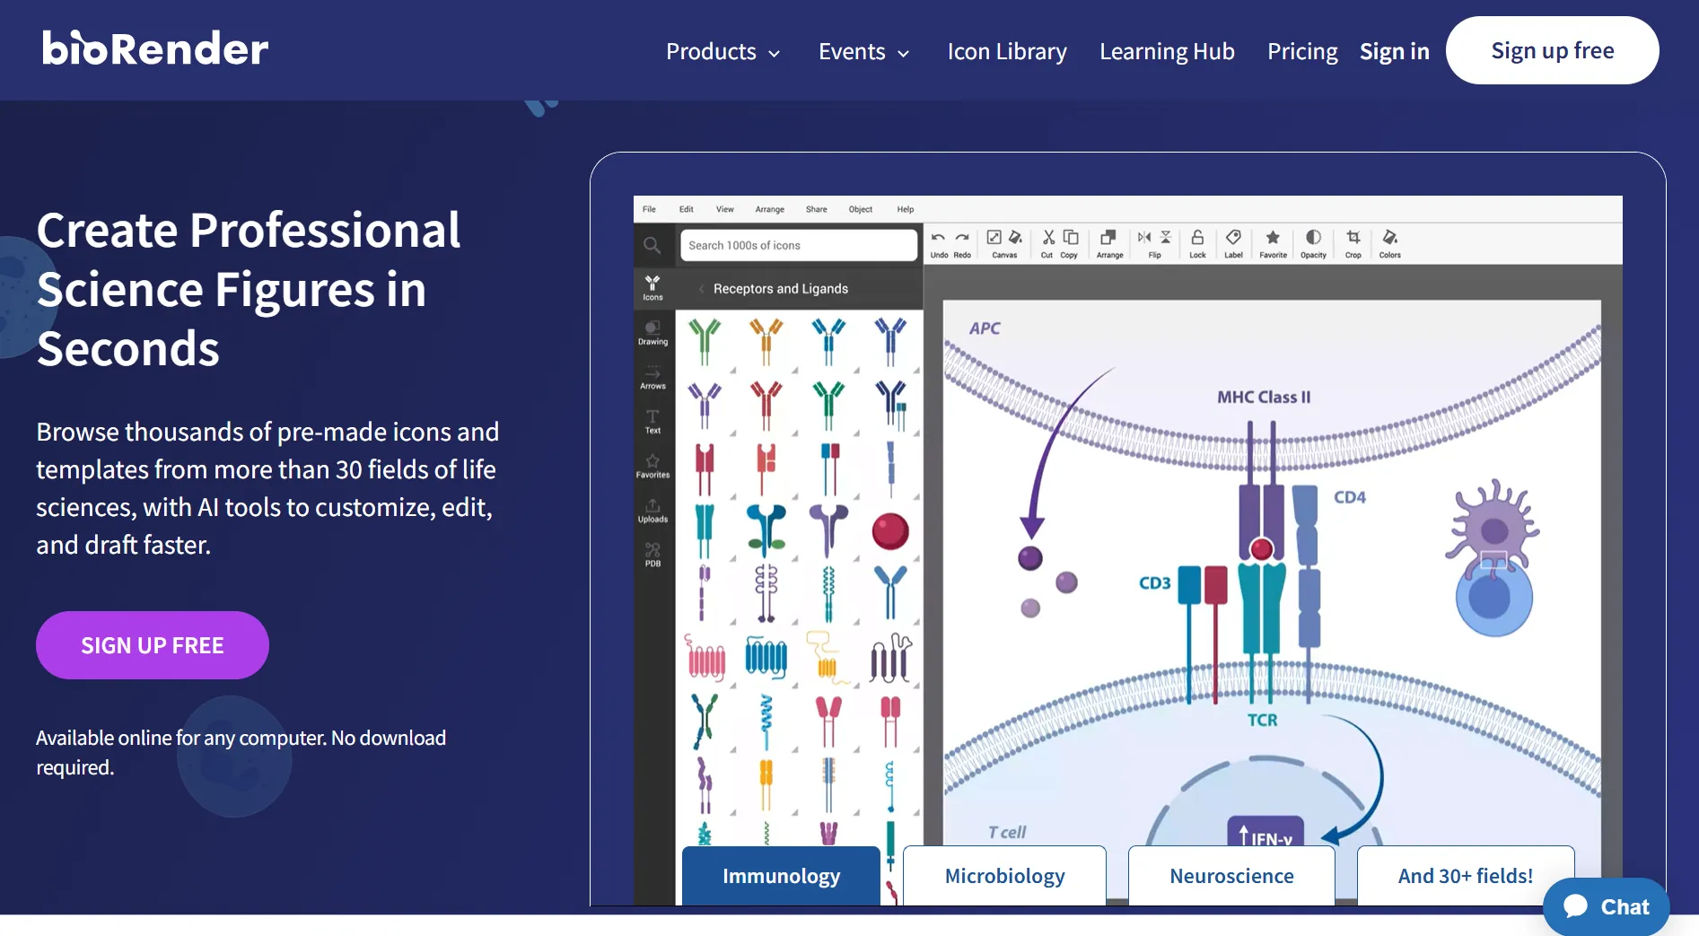
Task: Show the And 30+ fields tab
Action: tap(1465, 876)
